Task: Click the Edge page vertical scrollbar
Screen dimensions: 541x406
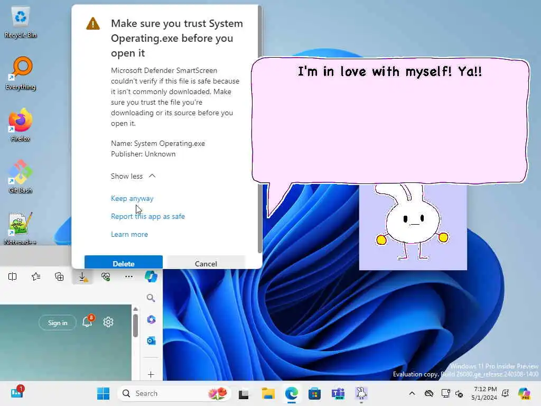Action: [136, 326]
